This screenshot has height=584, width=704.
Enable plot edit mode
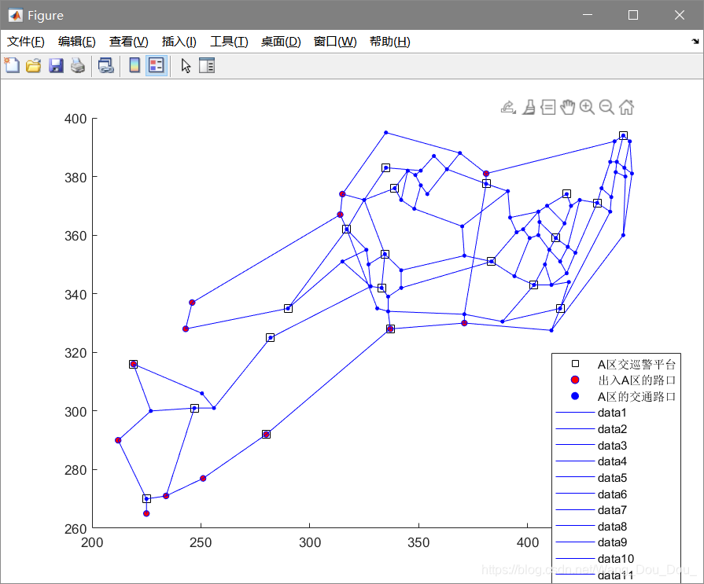(186, 65)
